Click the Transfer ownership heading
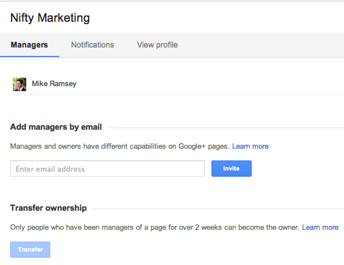 [x=48, y=208]
